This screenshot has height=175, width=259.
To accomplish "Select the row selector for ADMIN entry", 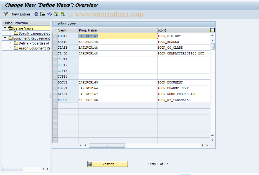I will click(55, 36).
